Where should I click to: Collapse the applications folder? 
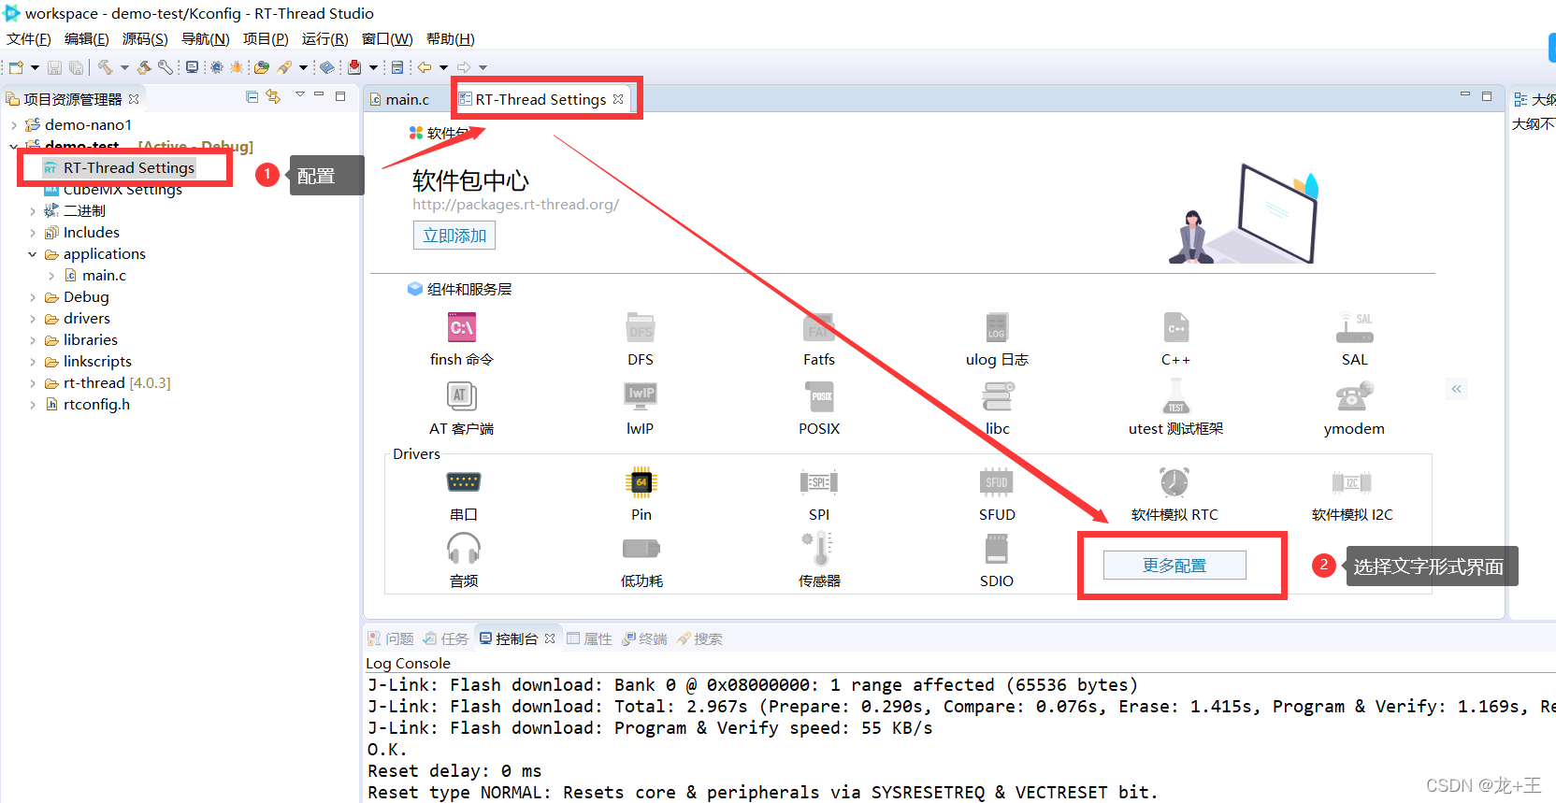(x=33, y=253)
